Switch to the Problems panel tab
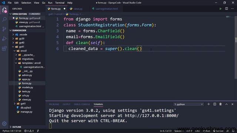237x133 pixels. click(x=54, y=104)
